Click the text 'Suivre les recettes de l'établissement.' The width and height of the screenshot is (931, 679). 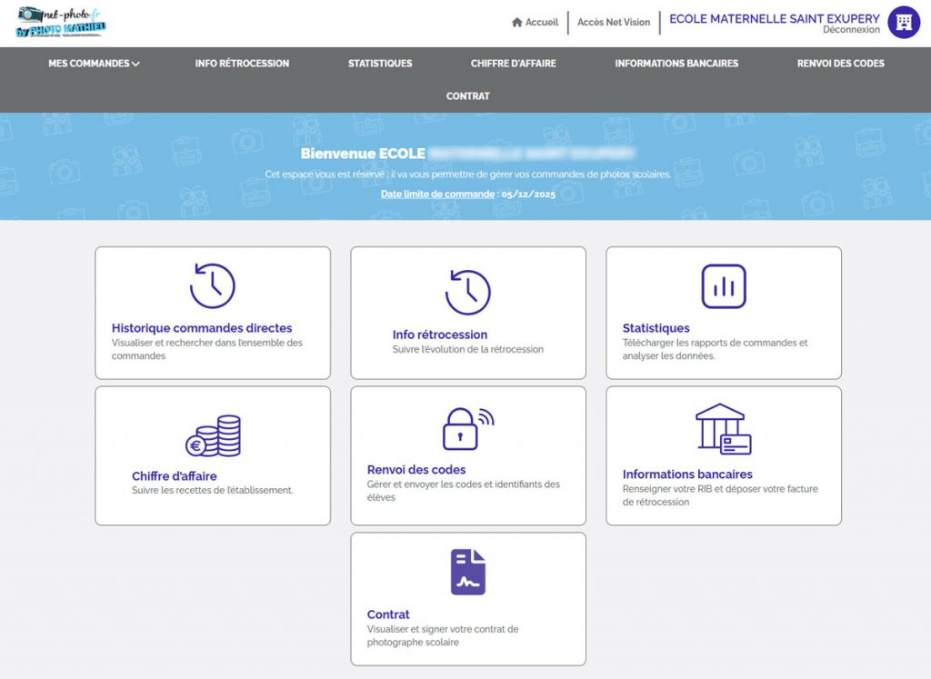point(213,490)
